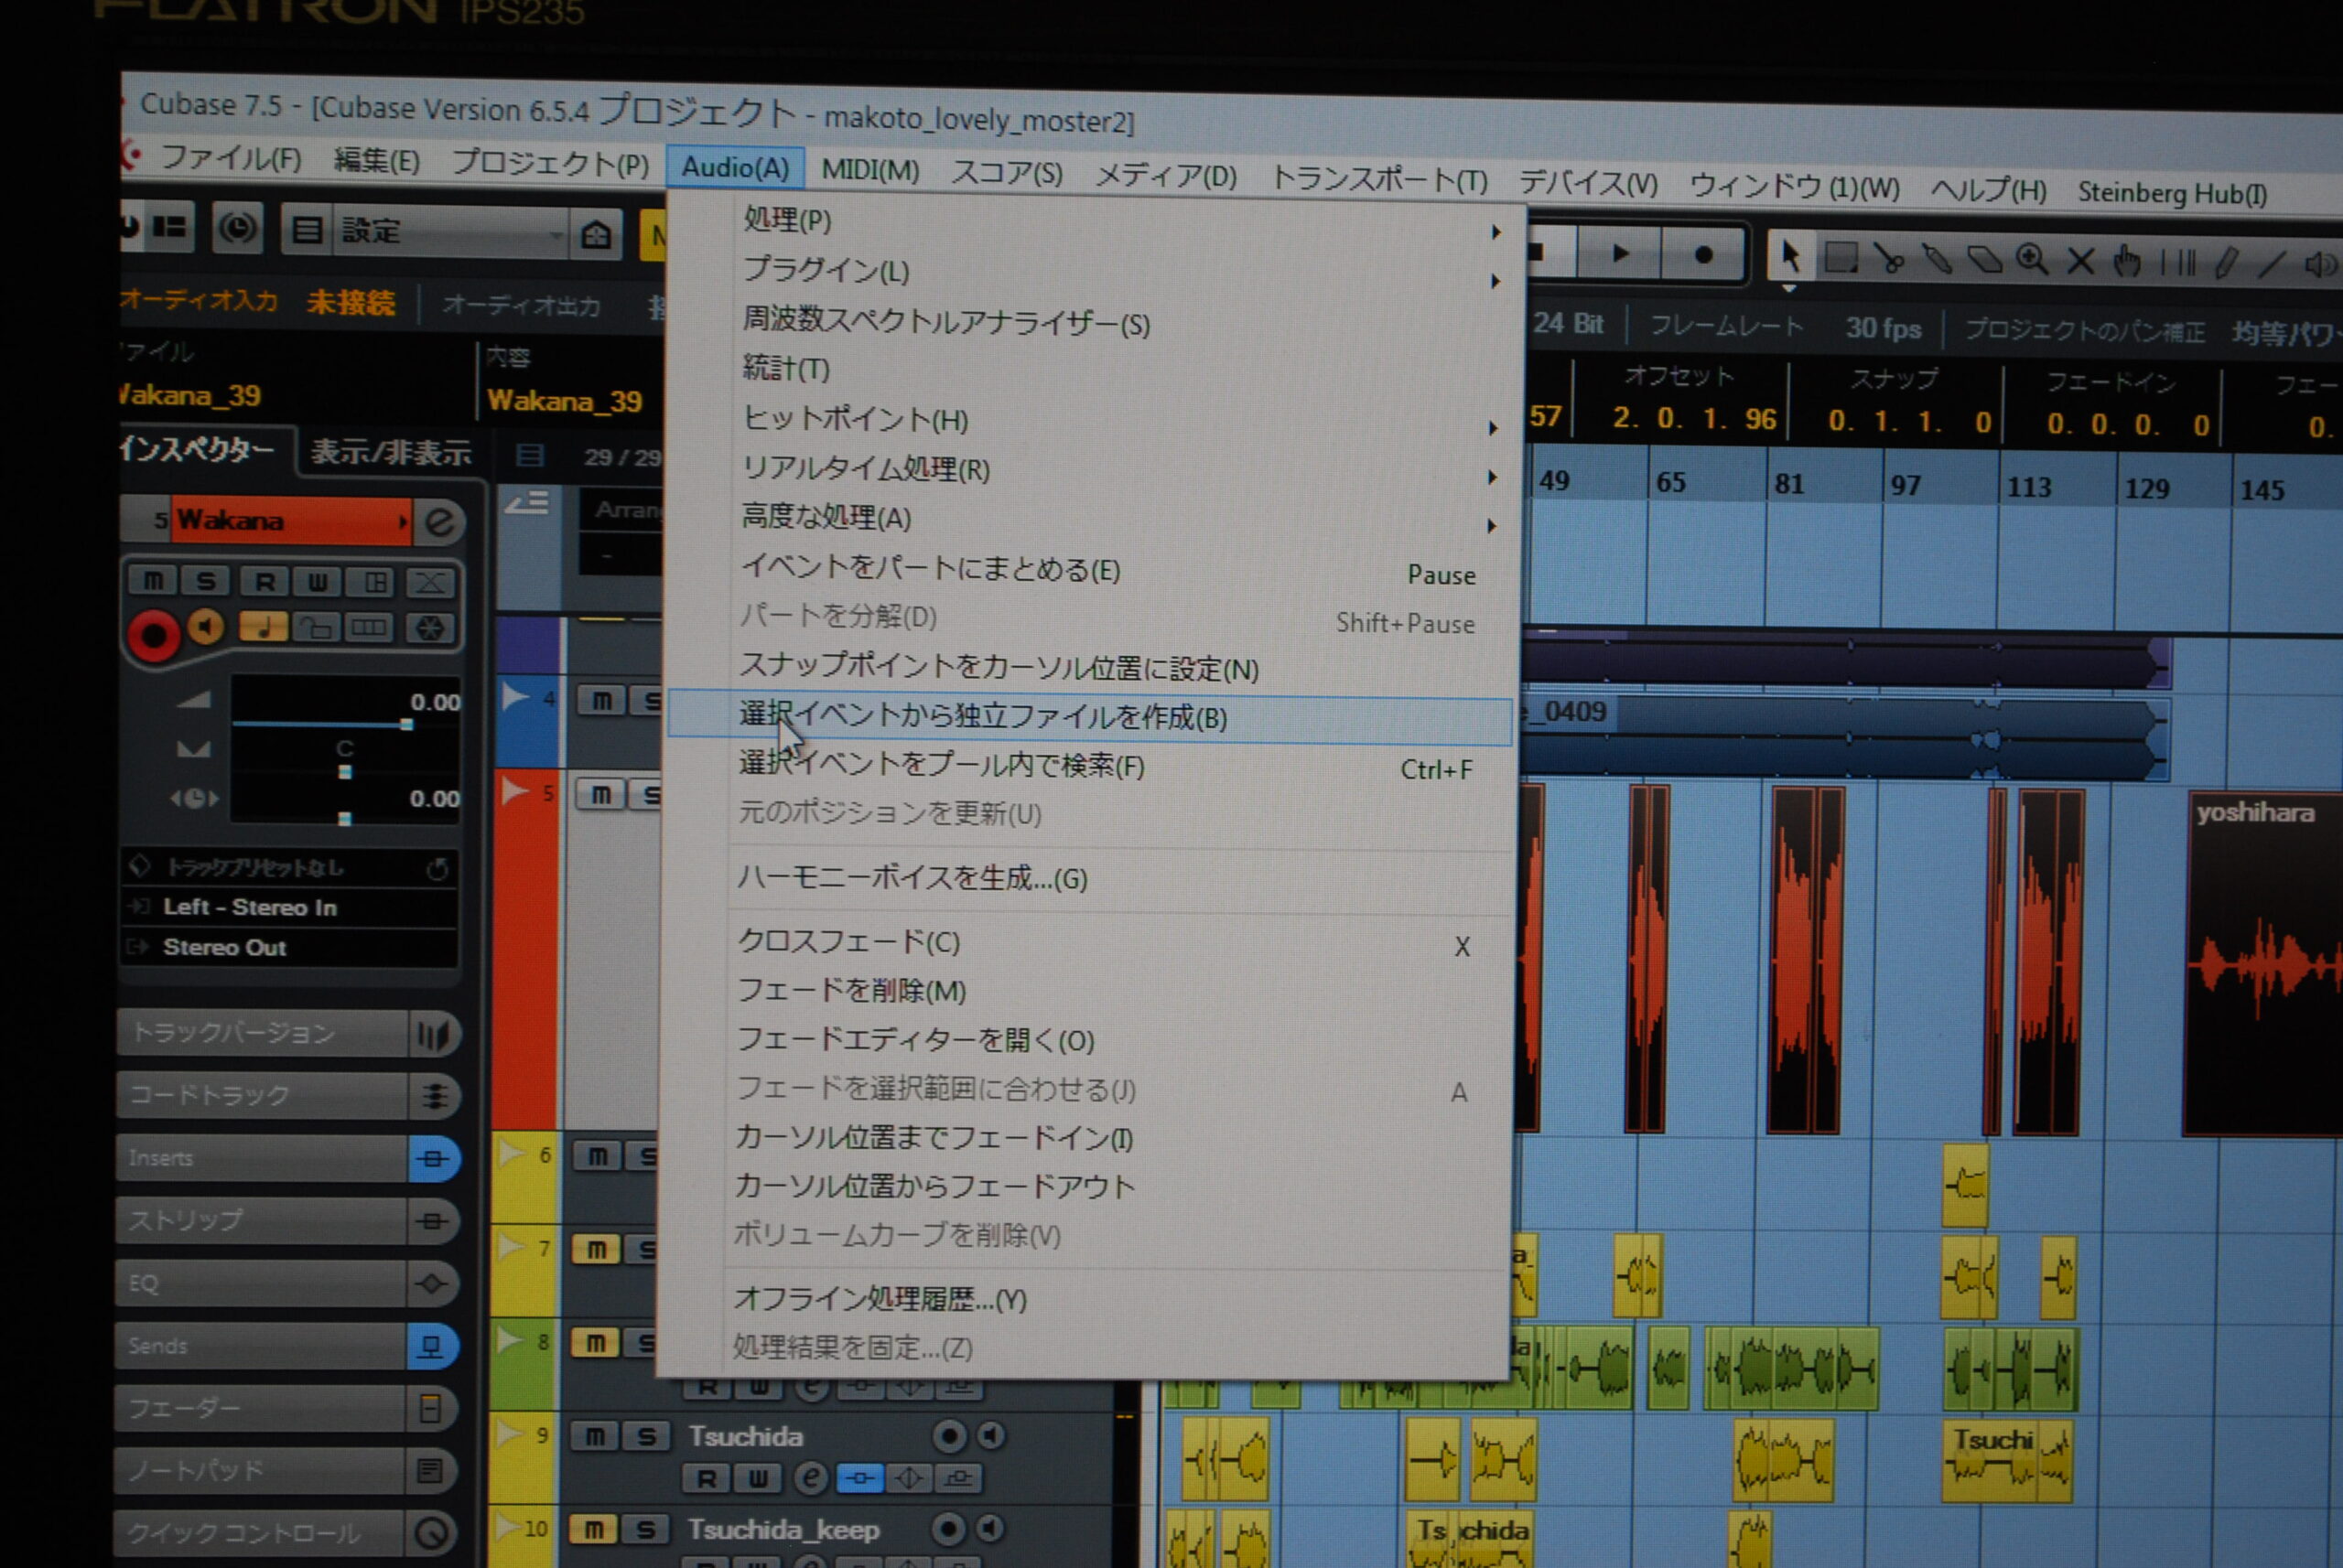Select the Split scissors tool
The width and height of the screenshot is (2343, 1568).
coord(1889,258)
